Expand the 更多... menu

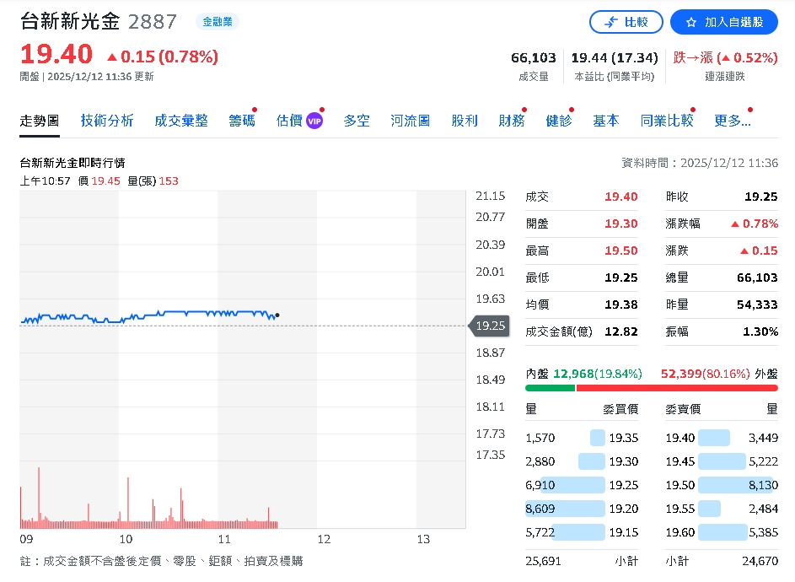coord(730,120)
